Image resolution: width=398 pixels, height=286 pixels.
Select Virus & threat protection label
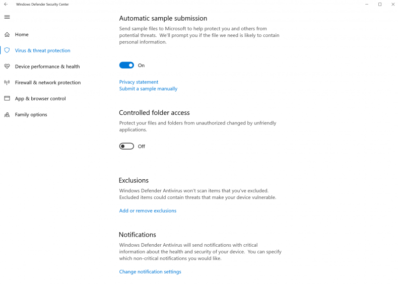(43, 50)
